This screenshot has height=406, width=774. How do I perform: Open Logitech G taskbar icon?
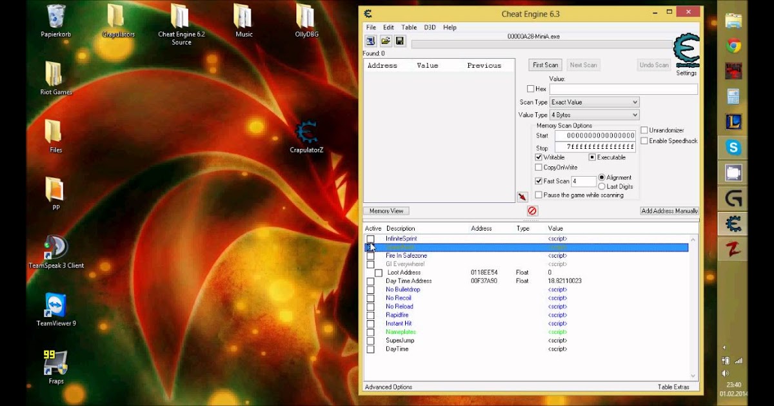(x=733, y=198)
